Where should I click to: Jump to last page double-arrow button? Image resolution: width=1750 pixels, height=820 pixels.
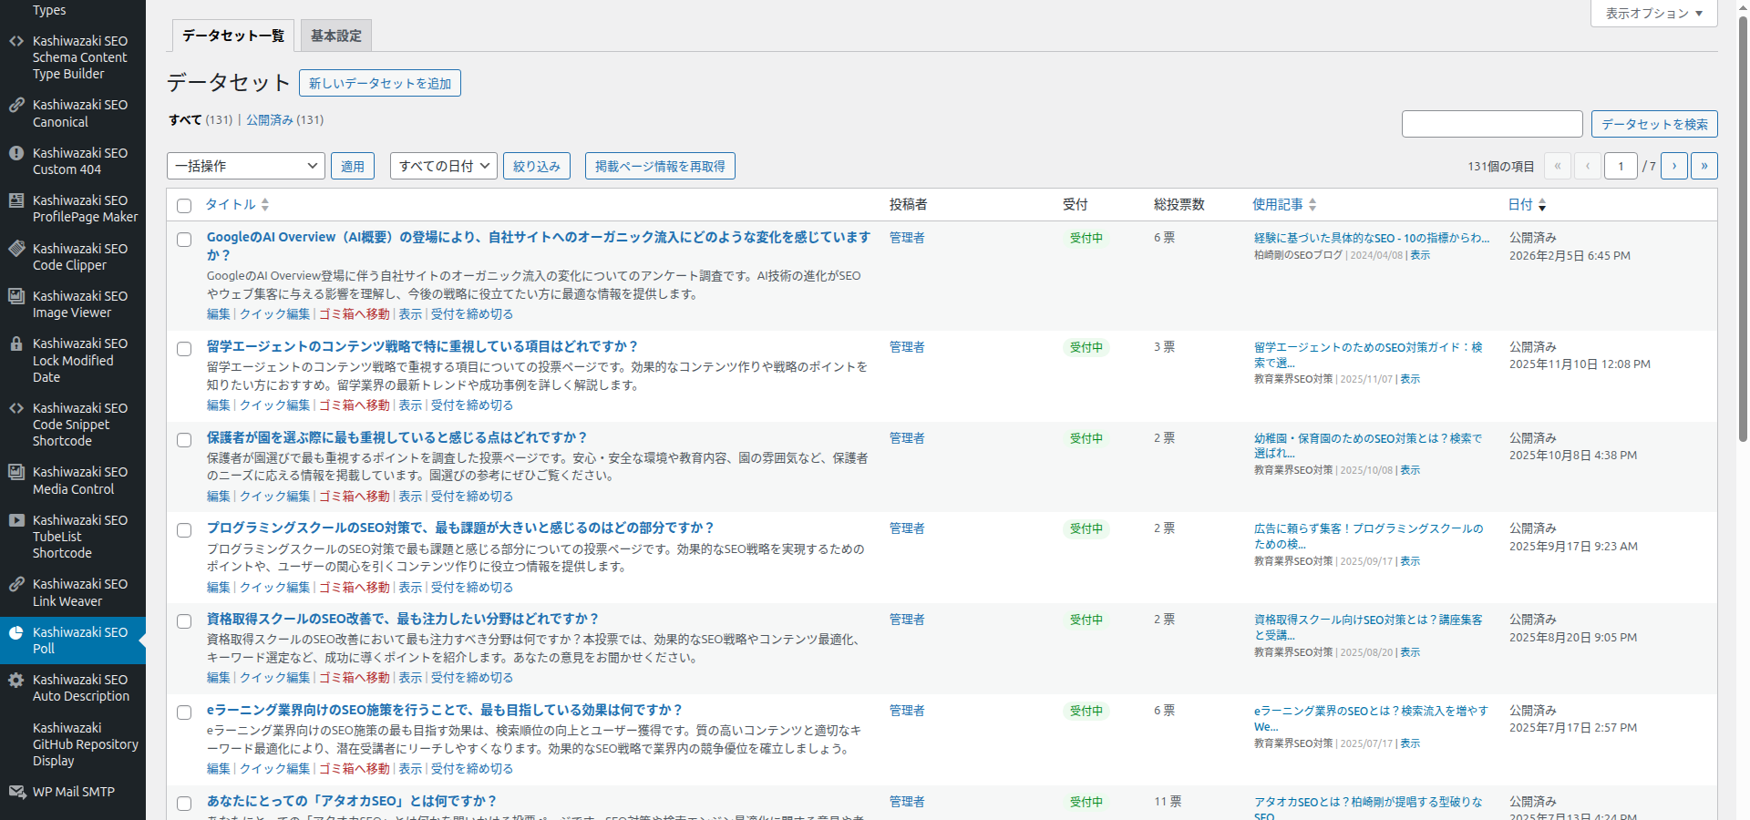[1704, 166]
